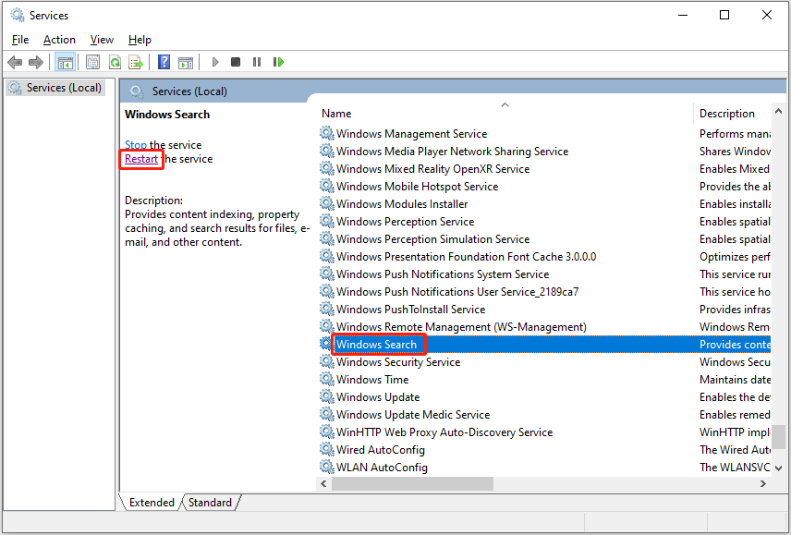Open the File menu
This screenshot has width=791, height=535.
click(20, 40)
